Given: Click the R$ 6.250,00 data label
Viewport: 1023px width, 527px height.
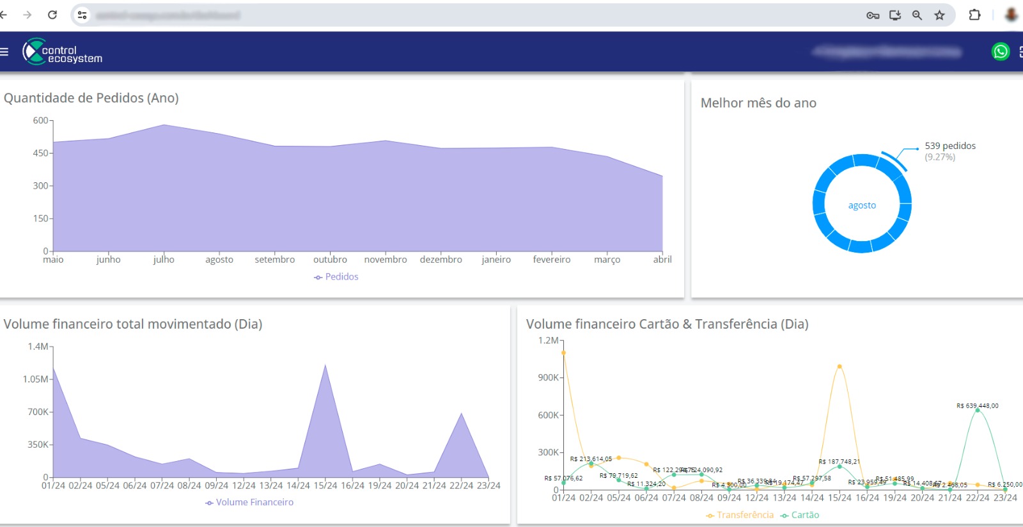Looking at the screenshot, I should 1005,485.
